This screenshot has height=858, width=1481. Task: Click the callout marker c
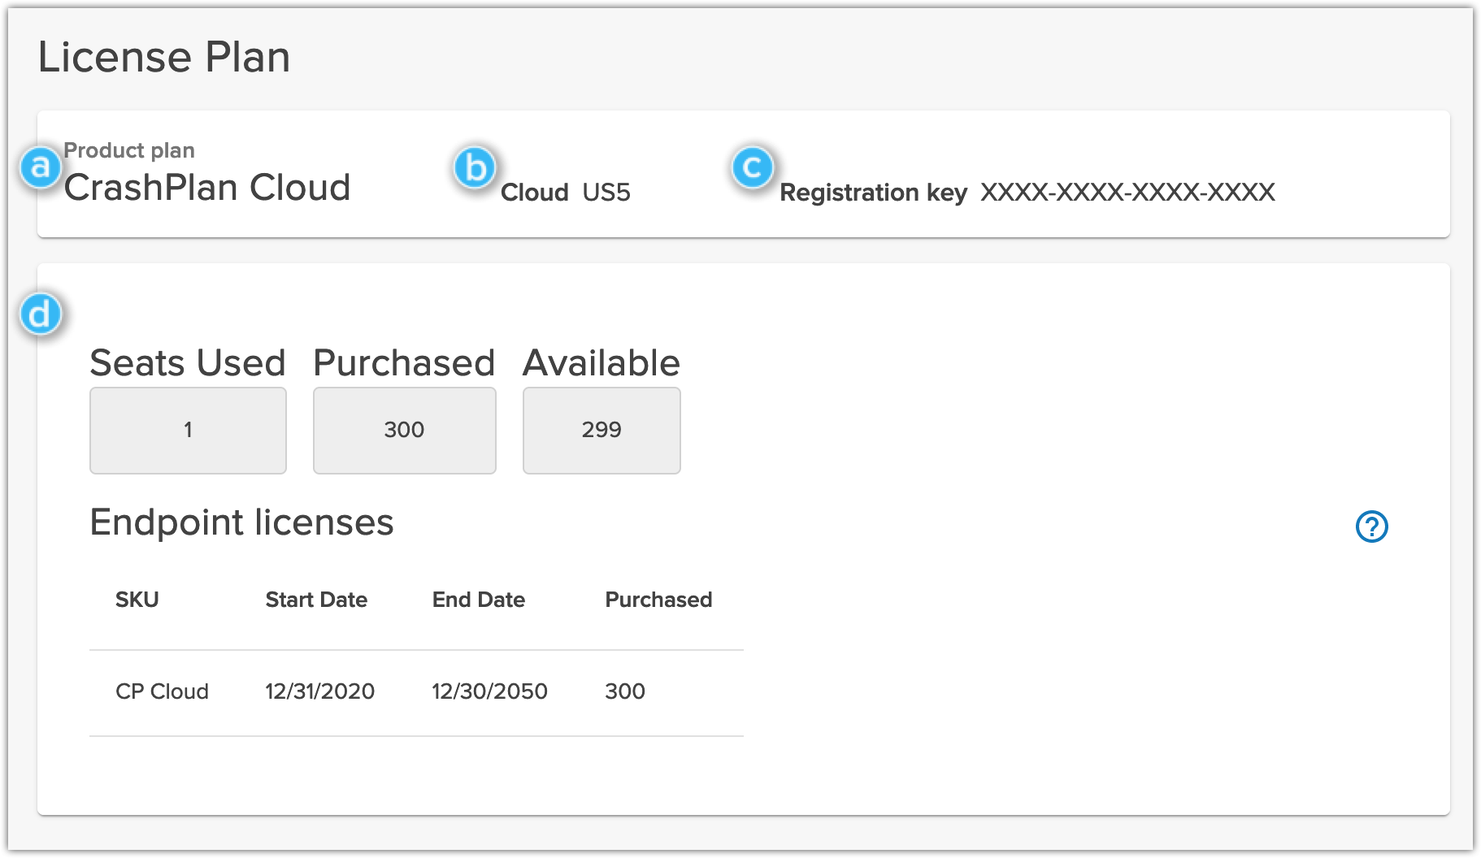[x=754, y=167]
